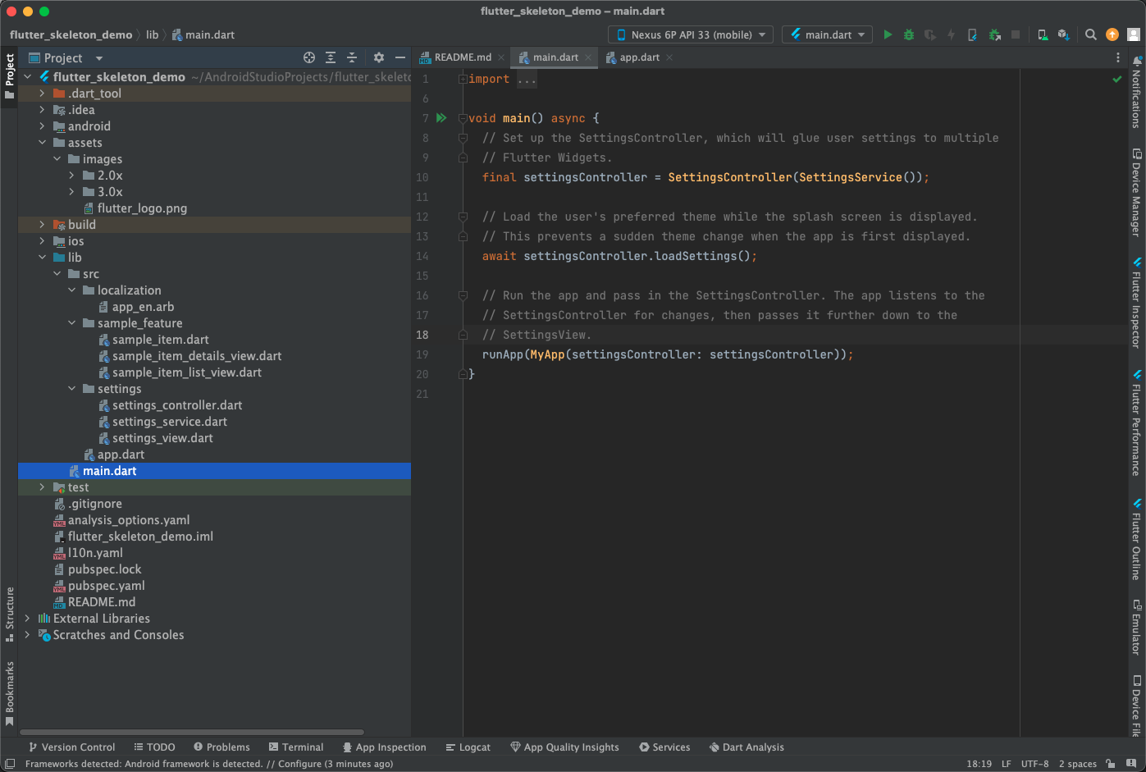This screenshot has height=772, width=1146.
Task: Collapse all nodes in the Project tree
Action: pyautogui.click(x=352, y=57)
